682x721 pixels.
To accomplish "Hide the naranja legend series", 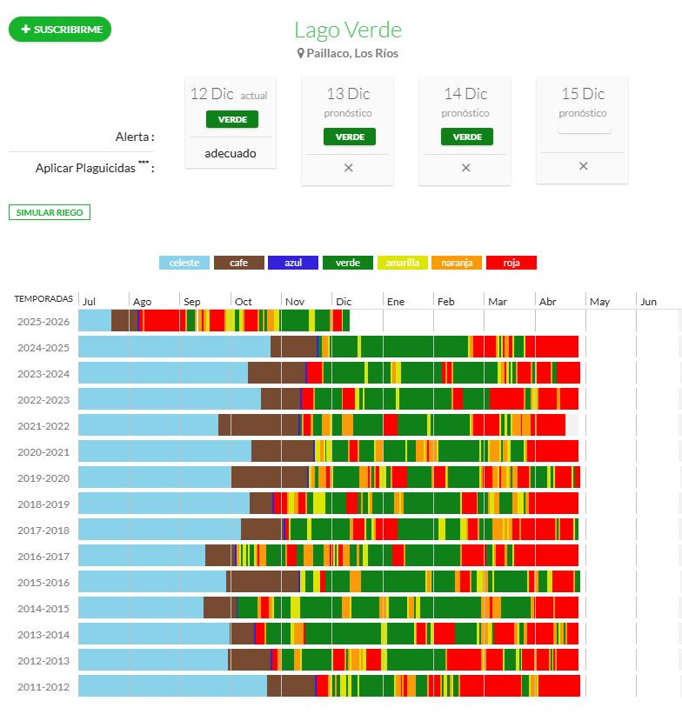I will [457, 263].
